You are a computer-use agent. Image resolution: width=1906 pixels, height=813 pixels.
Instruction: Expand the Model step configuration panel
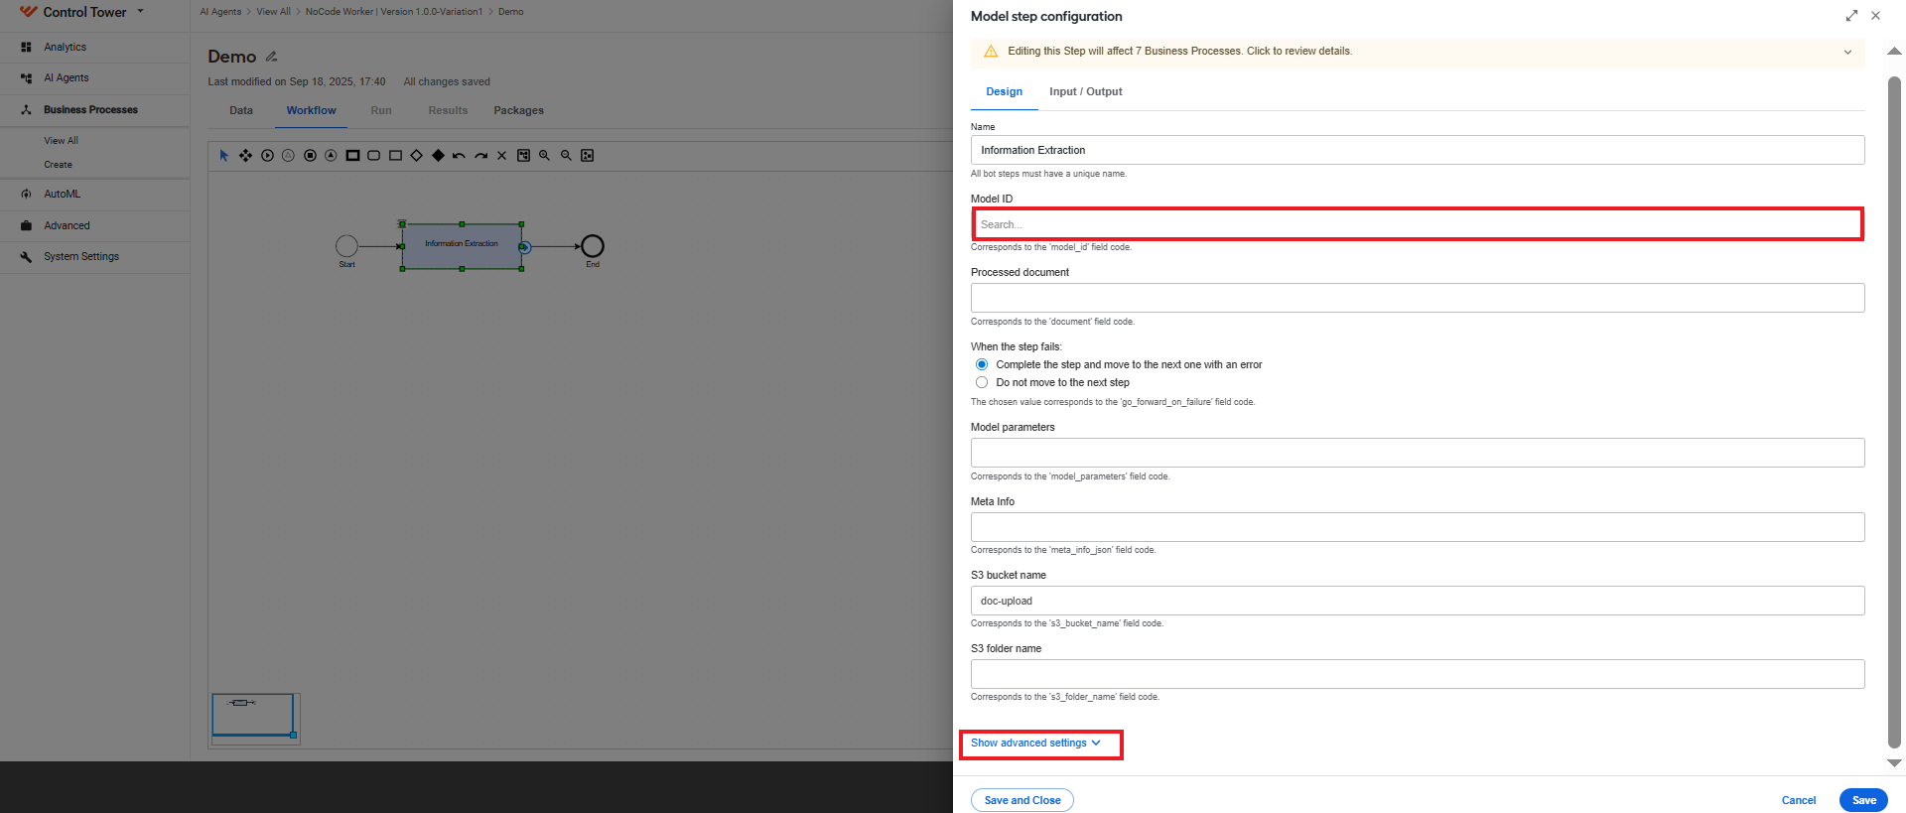pyautogui.click(x=1851, y=16)
